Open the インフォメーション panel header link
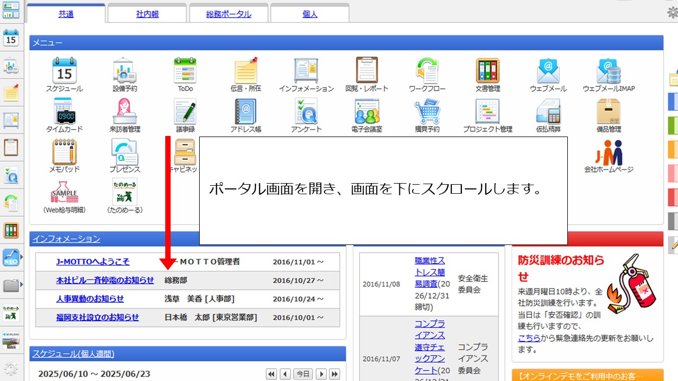The image size is (678, 381). [66, 239]
